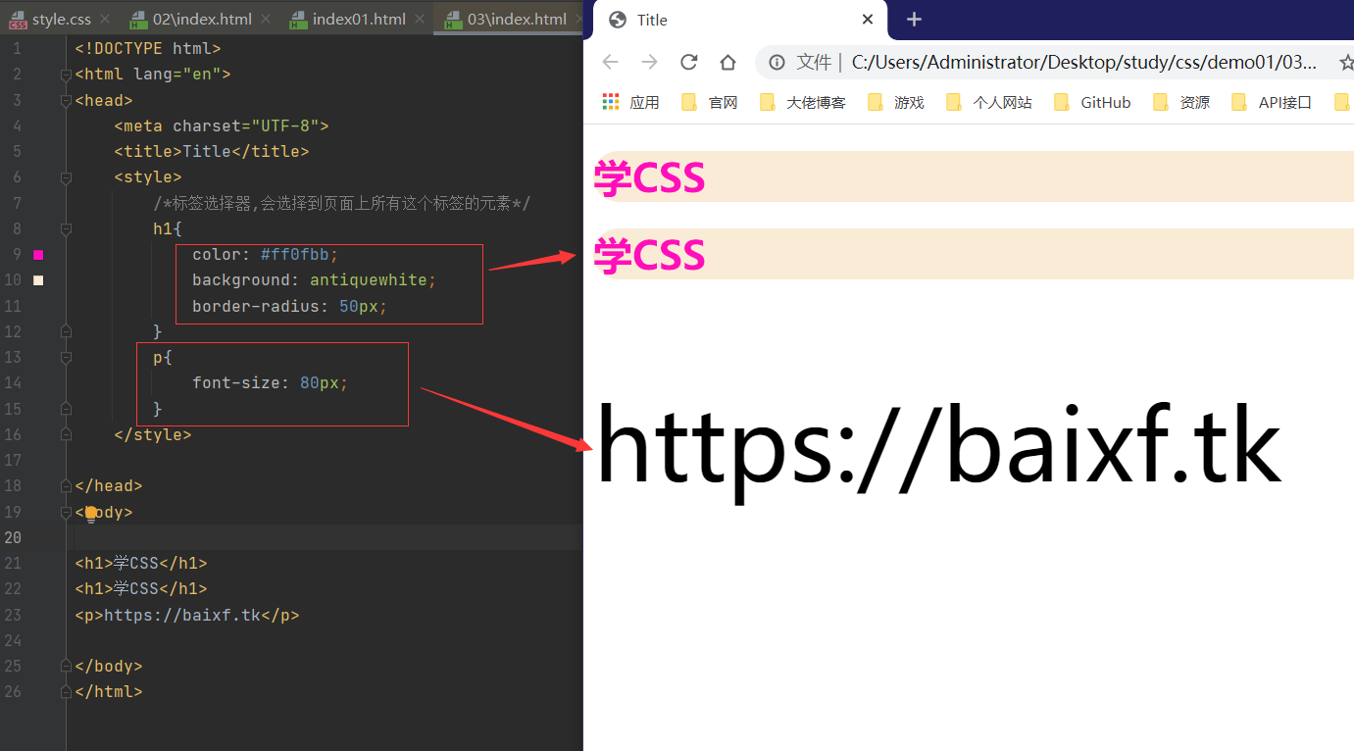The height and width of the screenshot is (751, 1354).
Task: Open the 应用 apps bookmark shortcut
Action: (630, 102)
